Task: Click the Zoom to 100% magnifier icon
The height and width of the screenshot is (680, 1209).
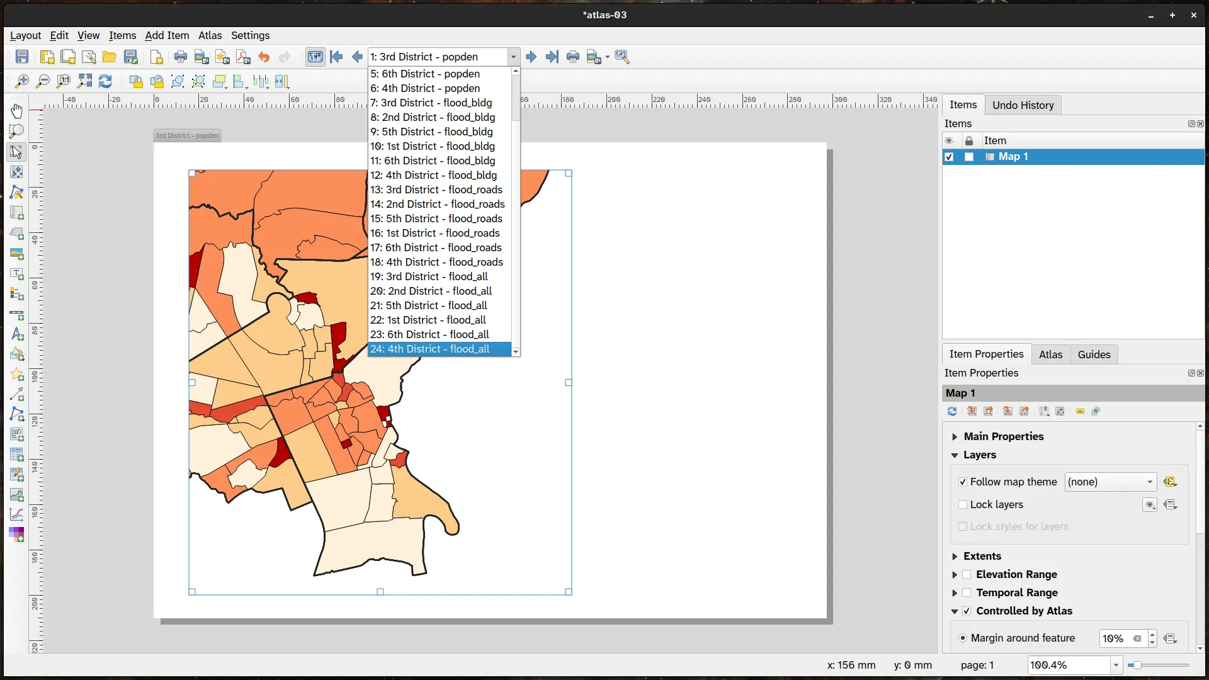Action: click(63, 81)
